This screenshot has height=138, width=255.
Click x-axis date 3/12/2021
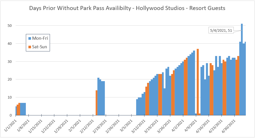pyautogui.click(x=138, y=126)
